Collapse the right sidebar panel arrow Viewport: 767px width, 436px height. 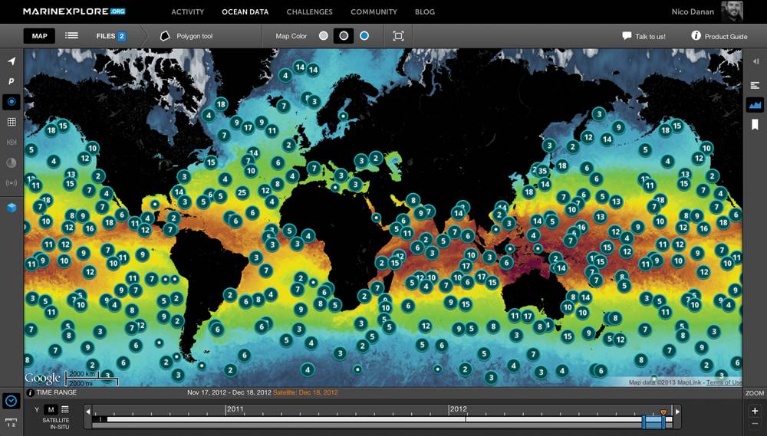pos(755,61)
